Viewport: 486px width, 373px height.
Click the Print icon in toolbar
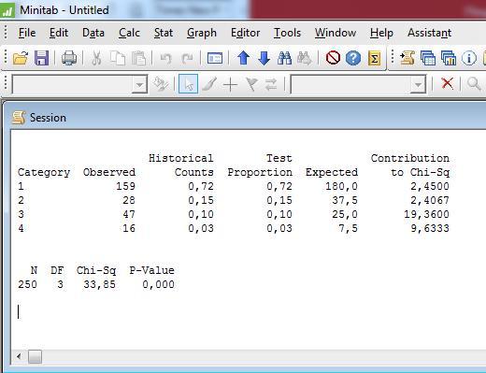pos(69,58)
